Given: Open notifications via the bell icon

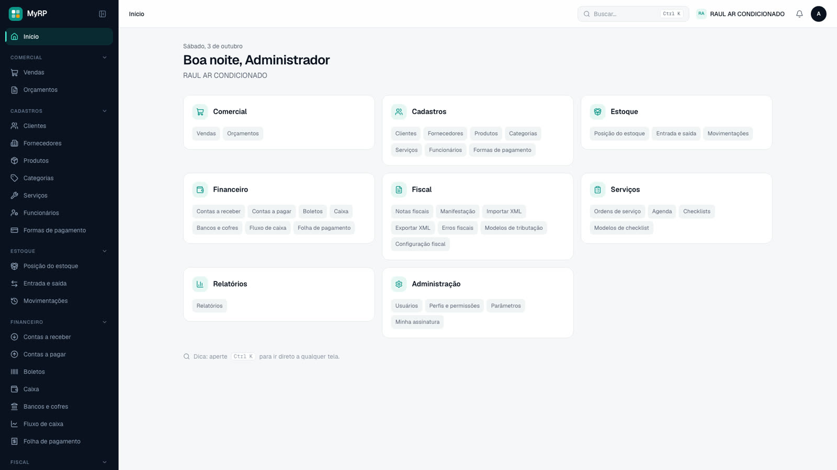Looking at the screenshot, I should click(x=799, y=14).
